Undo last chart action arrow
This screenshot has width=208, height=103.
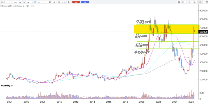(x=63, y=2)
